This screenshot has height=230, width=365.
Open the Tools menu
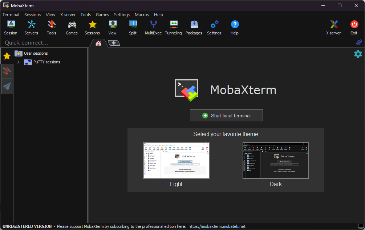[85, 14]
